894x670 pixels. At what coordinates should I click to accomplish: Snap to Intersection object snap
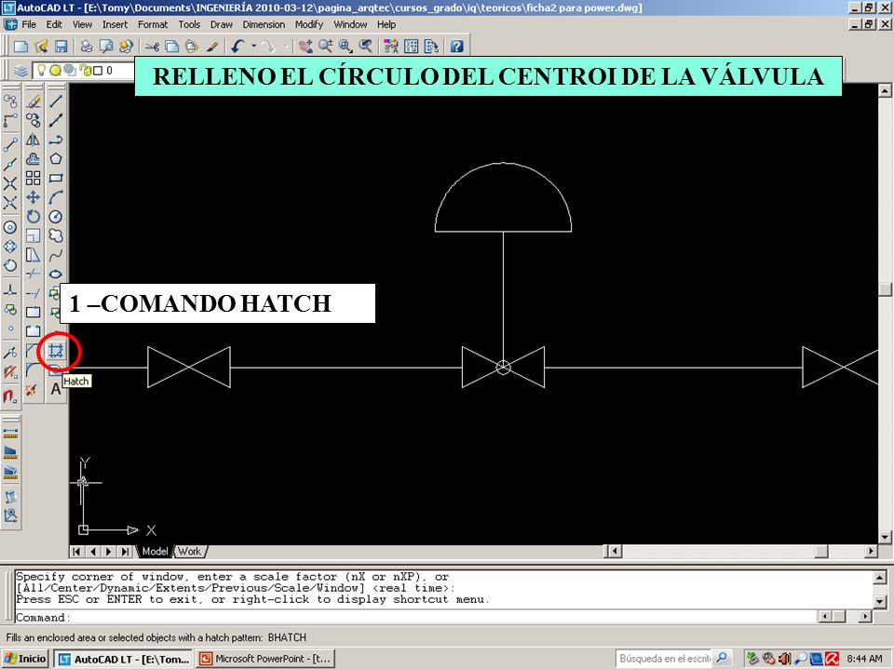[10, 183]
